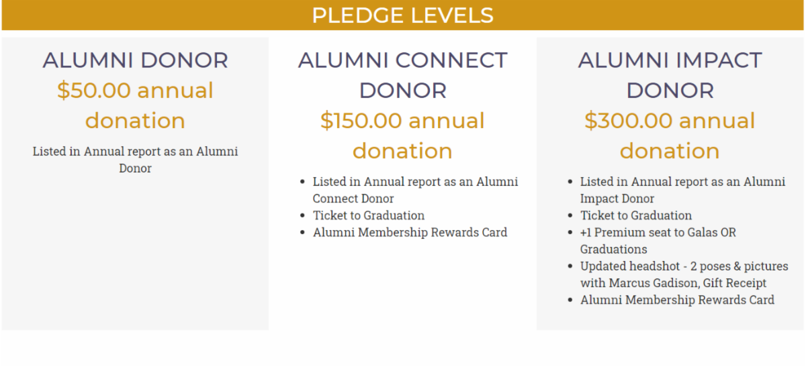Click Rewards Card bullet under Connect Donor
The height and width of the screenshot is (367, 806).
click(x=410, y=233)
